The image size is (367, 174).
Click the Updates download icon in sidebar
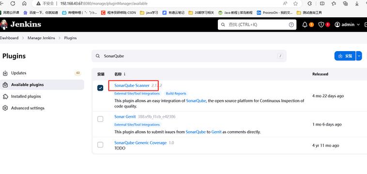click(x=5, y=73)
